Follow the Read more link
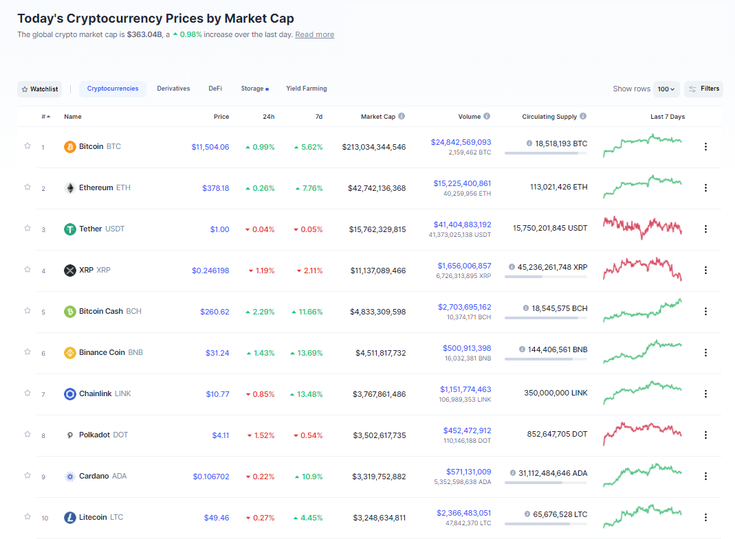The width and height of the screenshot is (735, 539). [x=314, y=34]
